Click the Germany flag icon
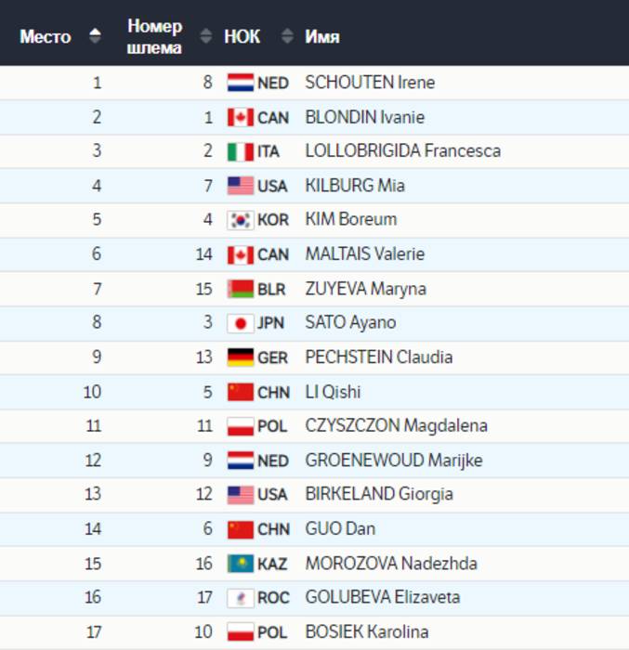This screenshot has width=629, height=650. (241, 357)
